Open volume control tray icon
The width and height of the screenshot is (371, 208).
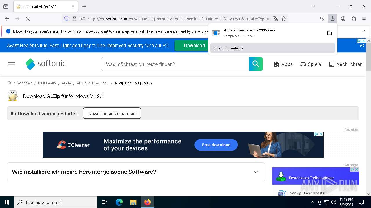pos(334,202)
